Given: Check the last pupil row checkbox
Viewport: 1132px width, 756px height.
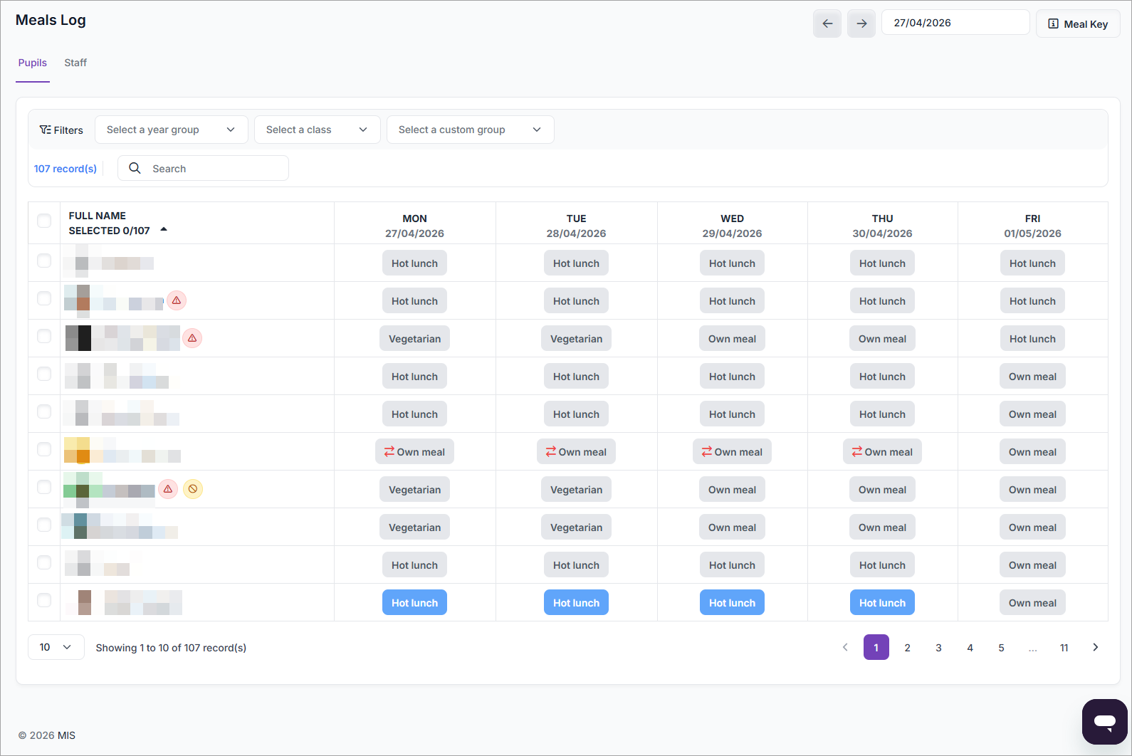Looking at the screenshot, I should pyautogui.click(x=44, y=600).
